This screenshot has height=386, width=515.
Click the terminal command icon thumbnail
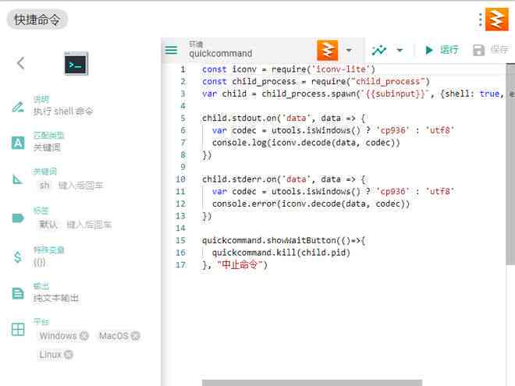point(76,63)
